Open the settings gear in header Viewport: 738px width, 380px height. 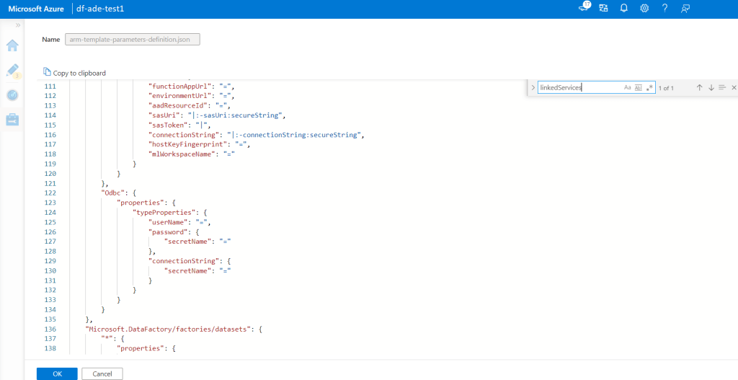pyautogui.click(x=644, y=9)
